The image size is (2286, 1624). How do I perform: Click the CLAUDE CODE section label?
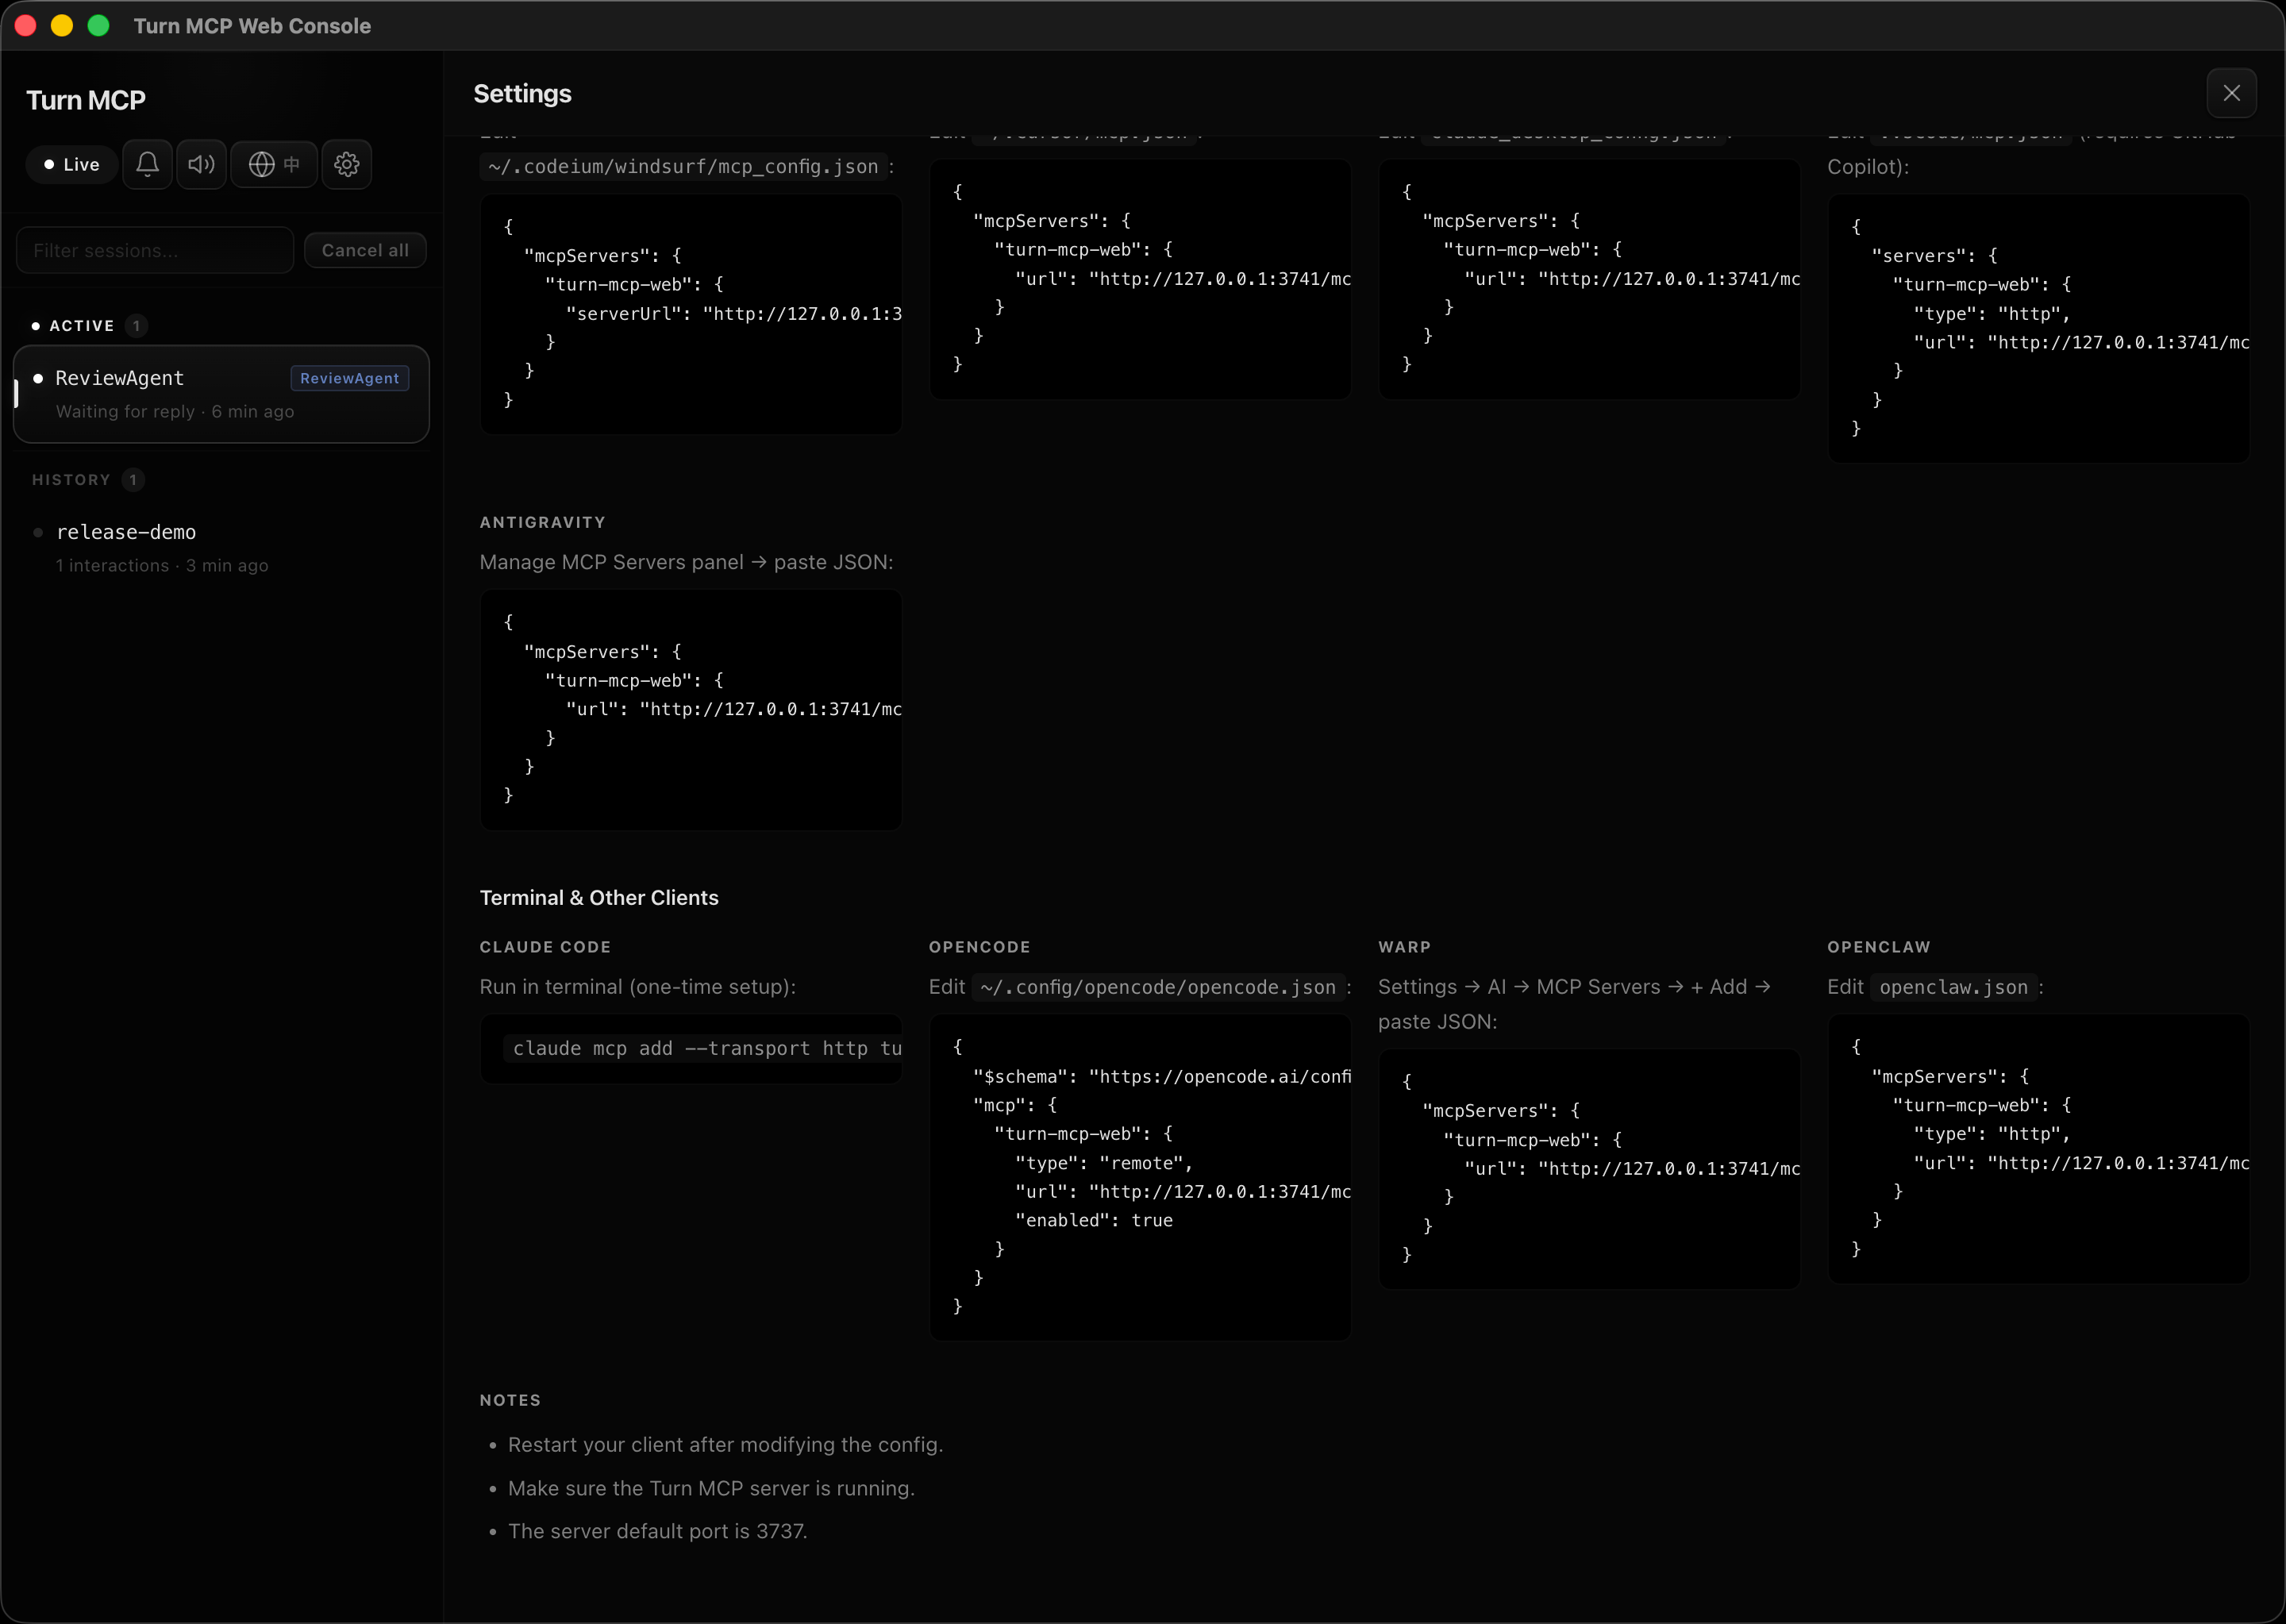[x=545, y=947]
